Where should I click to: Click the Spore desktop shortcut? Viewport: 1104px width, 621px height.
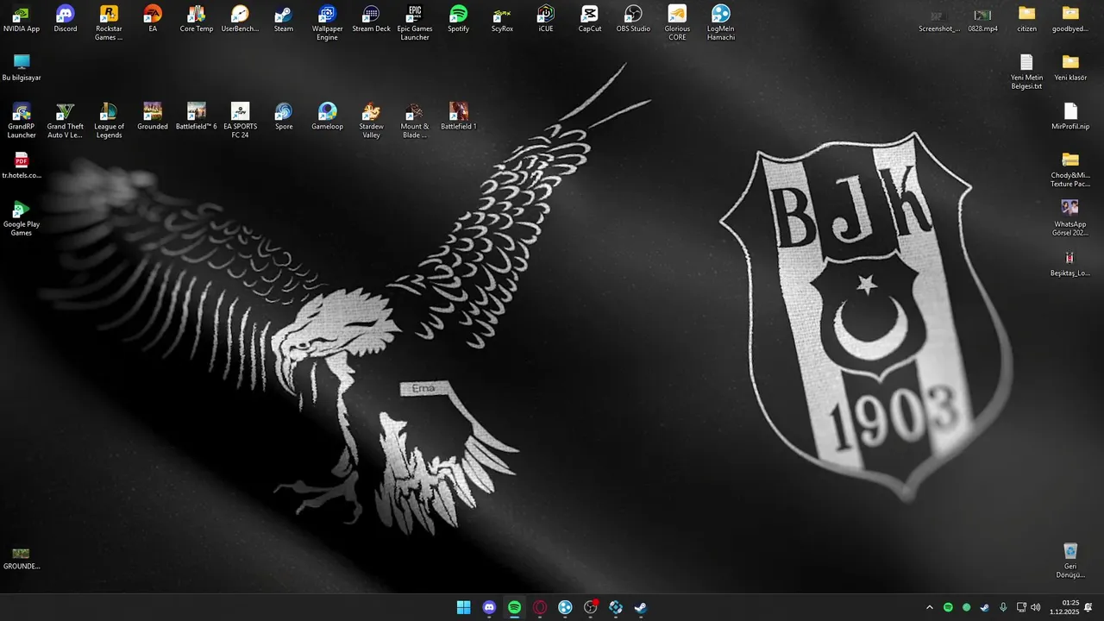(284, 116)
